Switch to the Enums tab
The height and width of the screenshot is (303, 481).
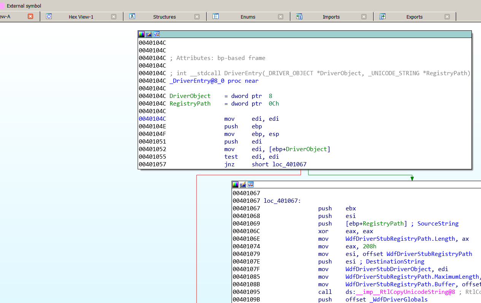(248, 17)
